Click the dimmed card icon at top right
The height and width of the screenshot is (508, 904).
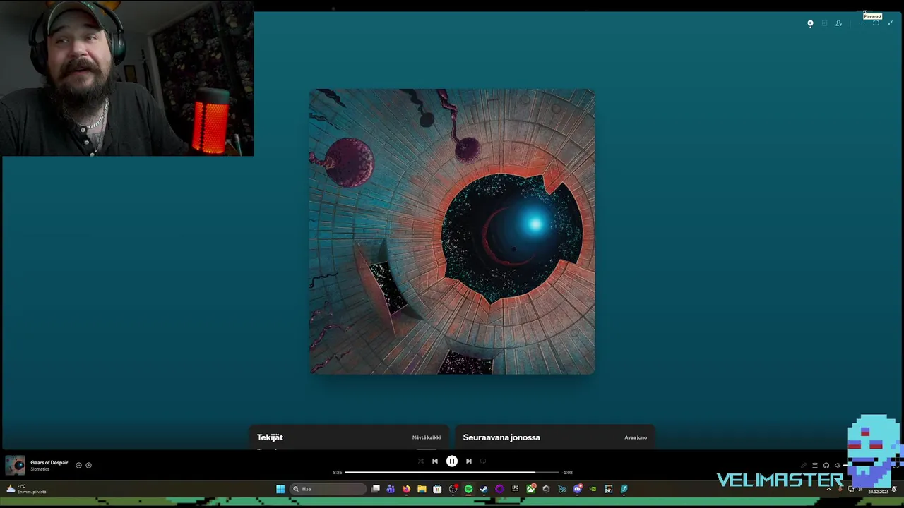[824, 23]
